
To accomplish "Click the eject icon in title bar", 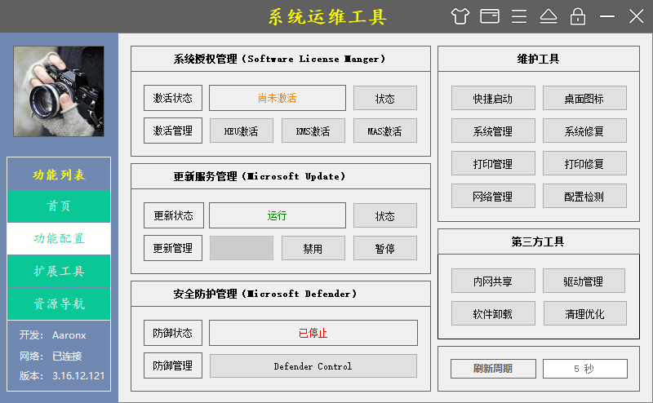I will click(548, 16).
